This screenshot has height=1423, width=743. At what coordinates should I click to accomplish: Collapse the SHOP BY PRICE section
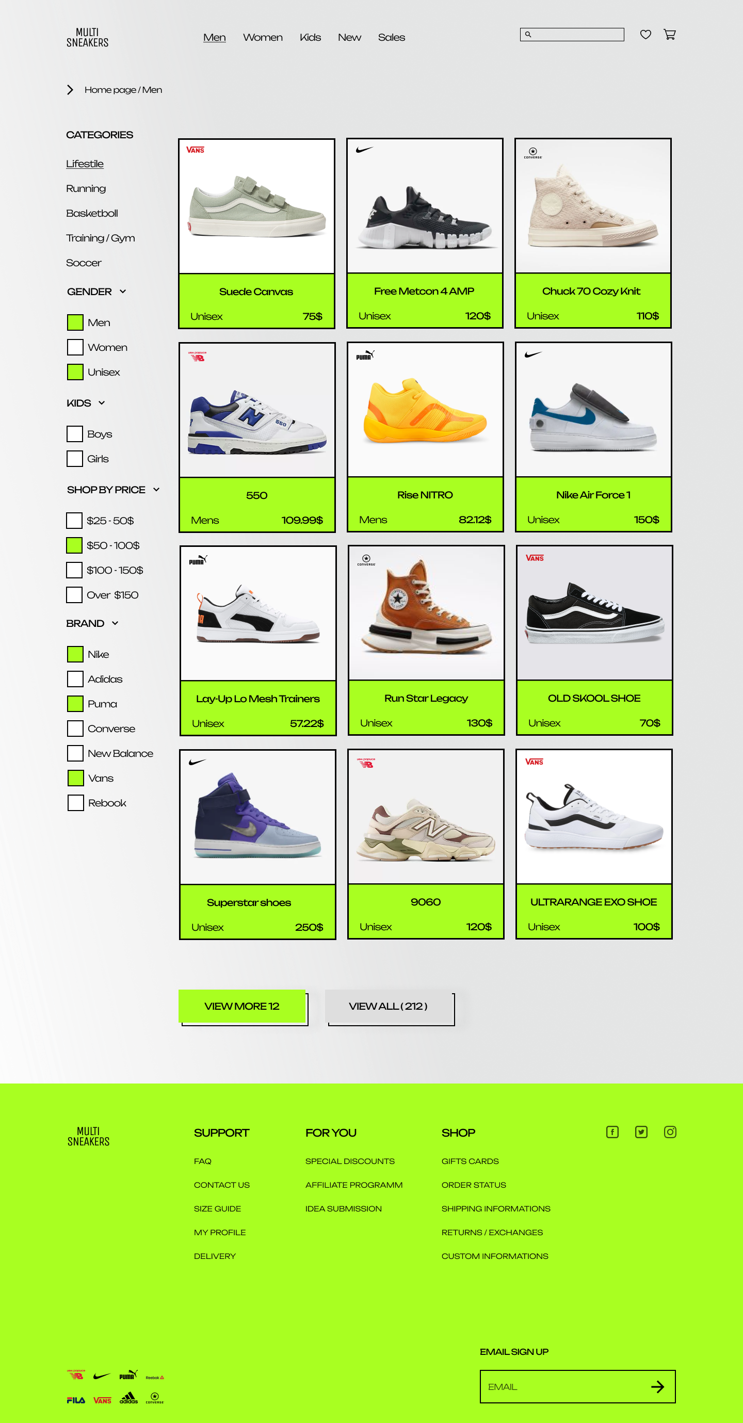[x=156, y=490]
